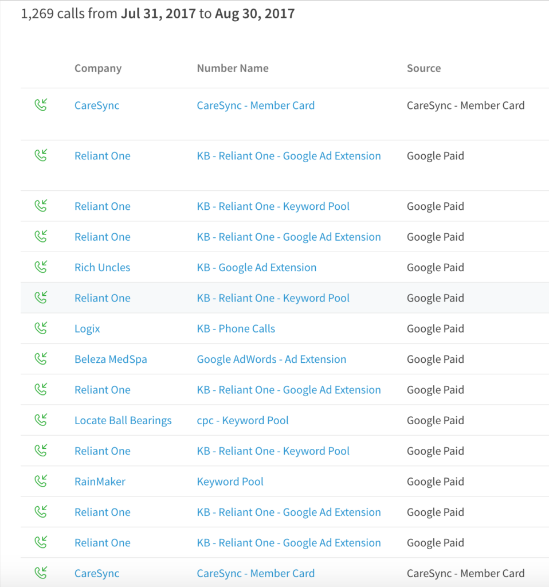Select the incoming call icon on the bottom CareSync row
Viewport: 549px width, 587px height.
(x=41, y=573)
